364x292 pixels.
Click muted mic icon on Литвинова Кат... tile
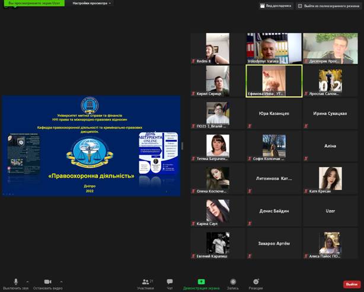[x=250, y=191]
